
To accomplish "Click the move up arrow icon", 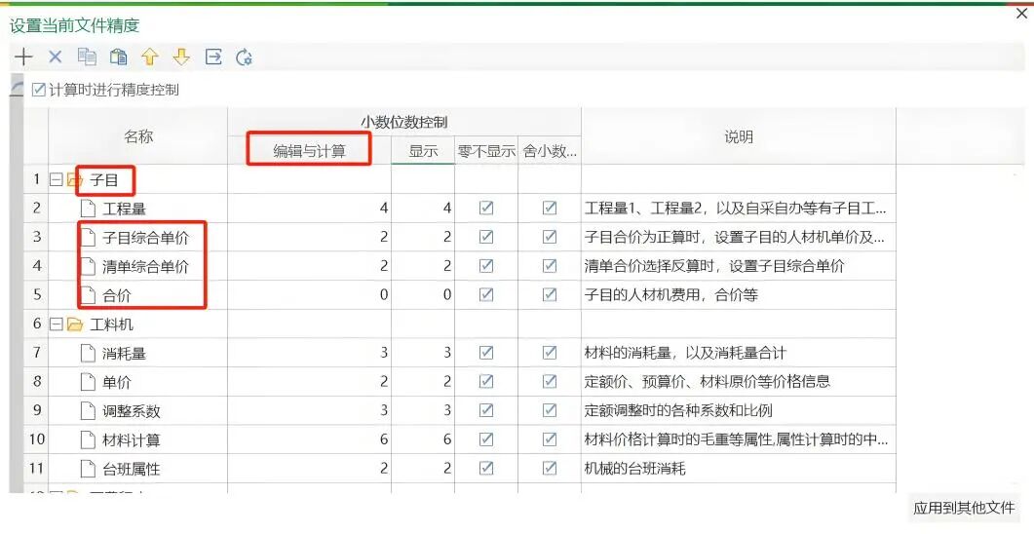I will pos(150,57).
